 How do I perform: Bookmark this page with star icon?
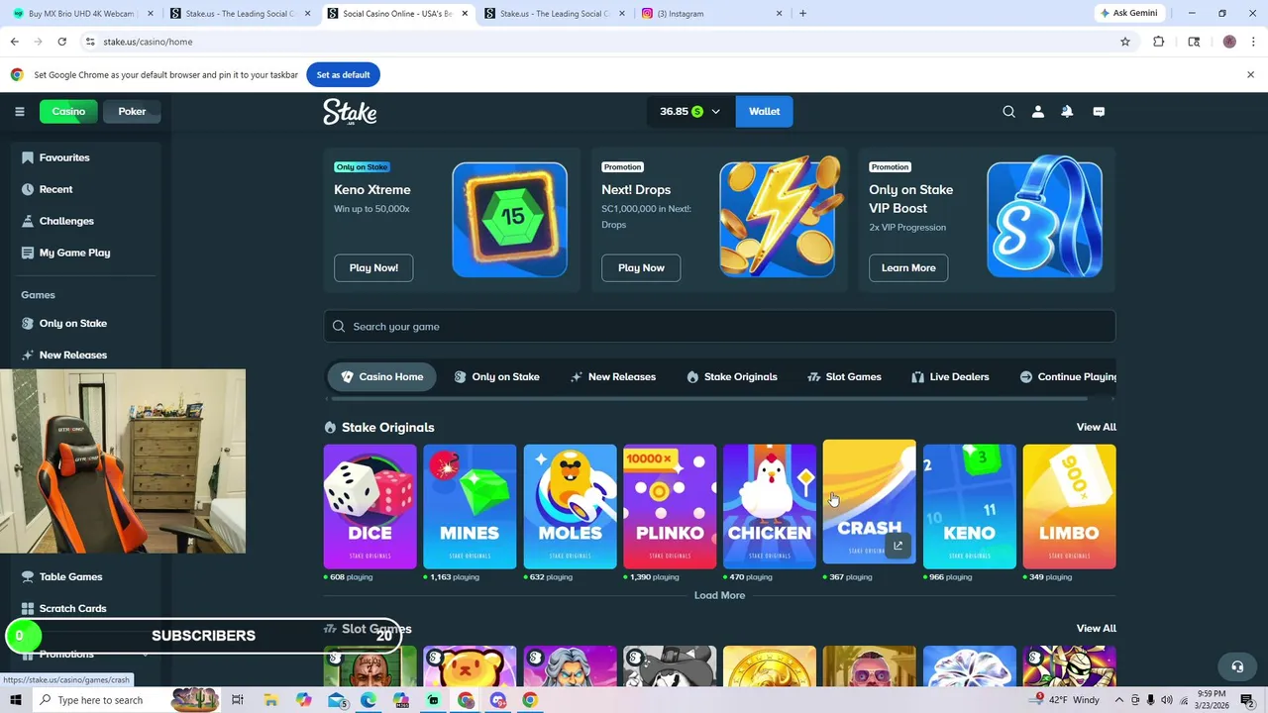1125,42
